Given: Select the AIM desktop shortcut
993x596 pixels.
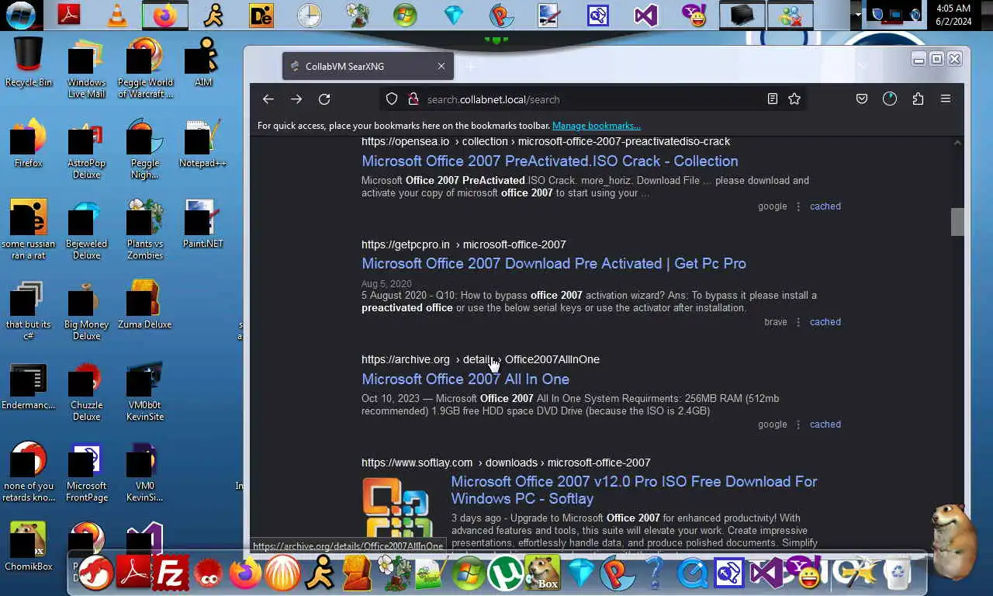Looking at the screenshot, I should (203, 62).
